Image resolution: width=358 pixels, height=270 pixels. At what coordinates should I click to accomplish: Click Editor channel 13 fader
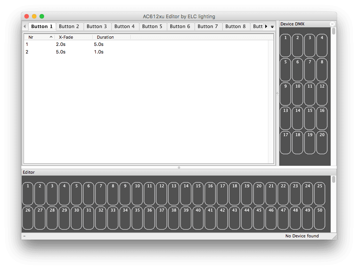(174, 194)
